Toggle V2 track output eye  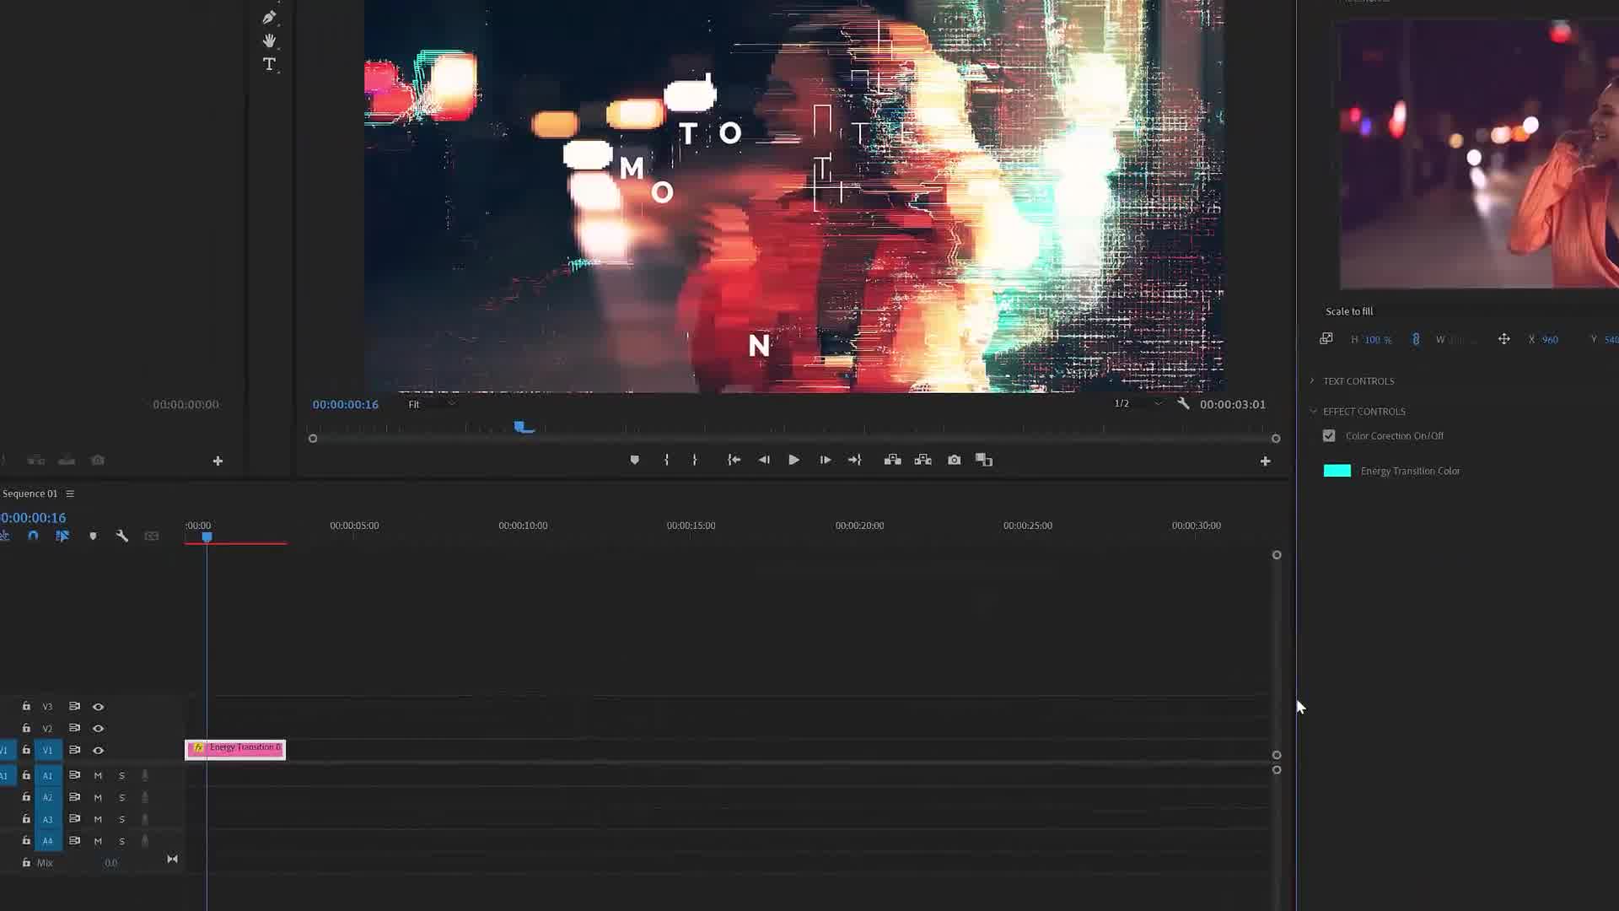[98, 728]
